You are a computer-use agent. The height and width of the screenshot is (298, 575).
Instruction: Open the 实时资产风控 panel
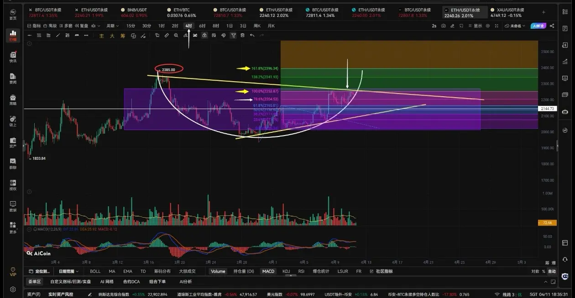pos(60,294)
